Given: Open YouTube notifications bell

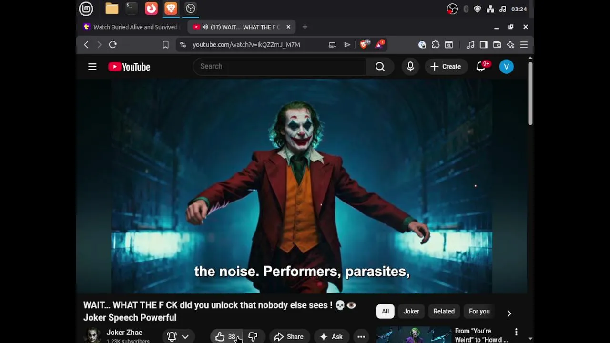Looking at the screenshot, I should click(x=481, y=67).
